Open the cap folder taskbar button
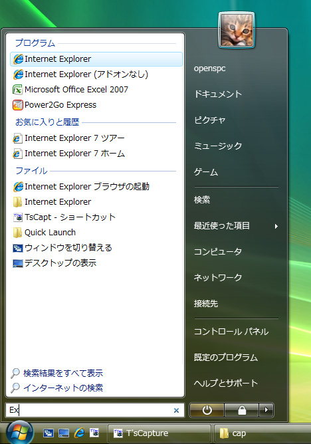 (262, 433)
